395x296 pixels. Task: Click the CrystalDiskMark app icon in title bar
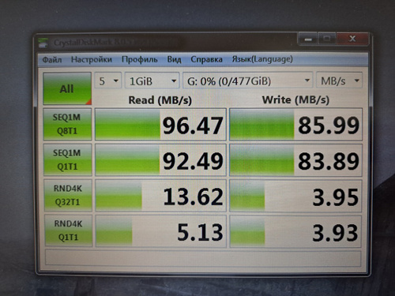point(43,43)
